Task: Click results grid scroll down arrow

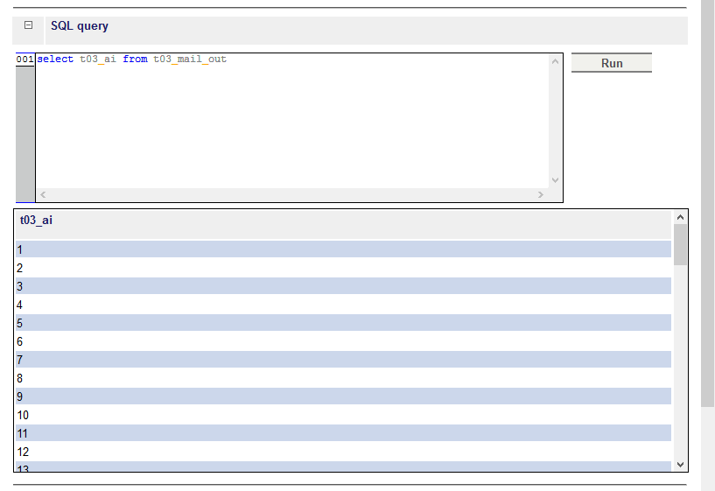Action: (x=680, y=465)
